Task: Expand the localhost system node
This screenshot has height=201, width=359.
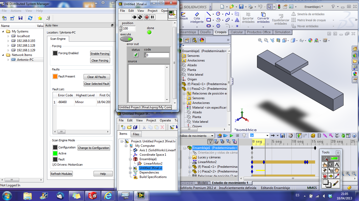Action: pos(8,36)
